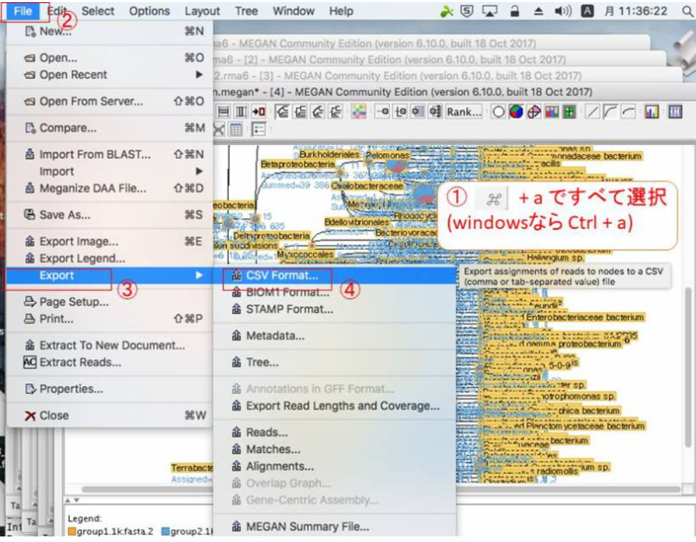Click the blue group2 legend swatch
Image resolution: width=696 pixels, height=542 pixels.
166,532
